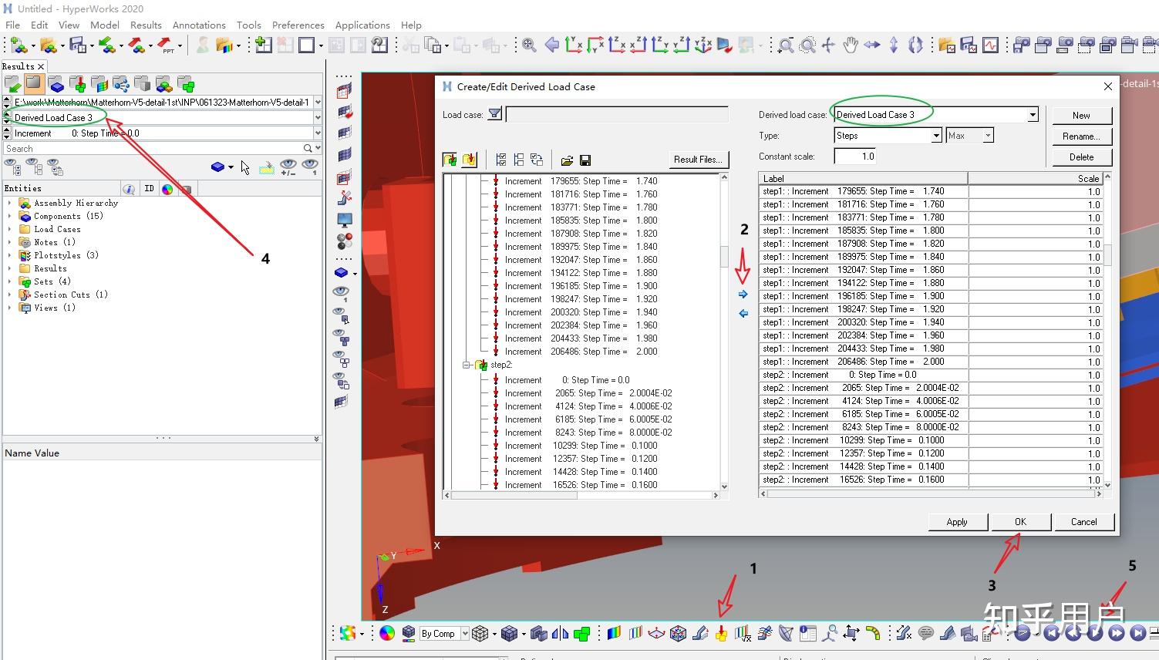Click the Derived Load Case icon in bottom toolbar

tap(722, 634)
